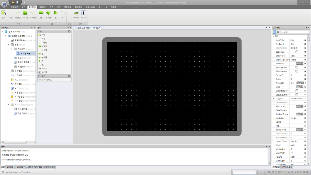Select the green 사각형 rectangle ribbon tool

coord(25,15)
